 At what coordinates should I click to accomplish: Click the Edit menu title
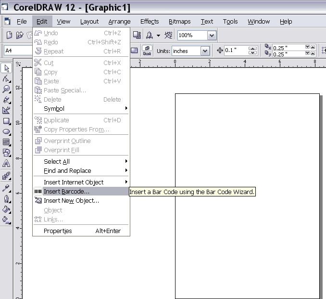pos(42,22)
